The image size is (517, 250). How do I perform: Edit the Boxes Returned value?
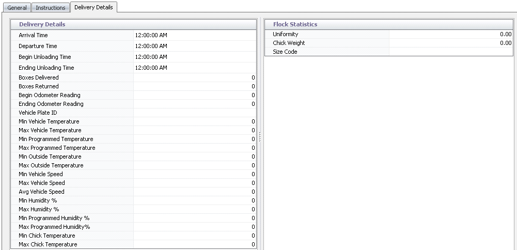coord(194,86)
